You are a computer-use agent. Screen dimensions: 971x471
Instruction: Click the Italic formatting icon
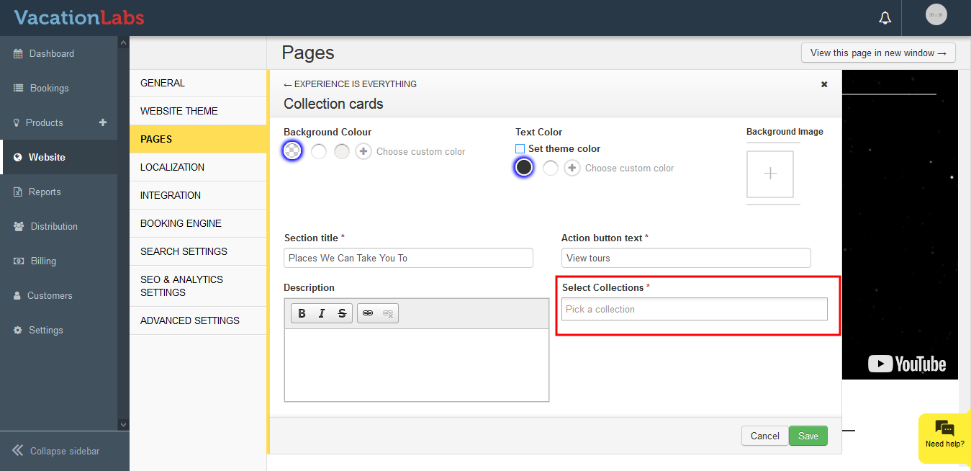pyautogui.click(x=322, y=313)
